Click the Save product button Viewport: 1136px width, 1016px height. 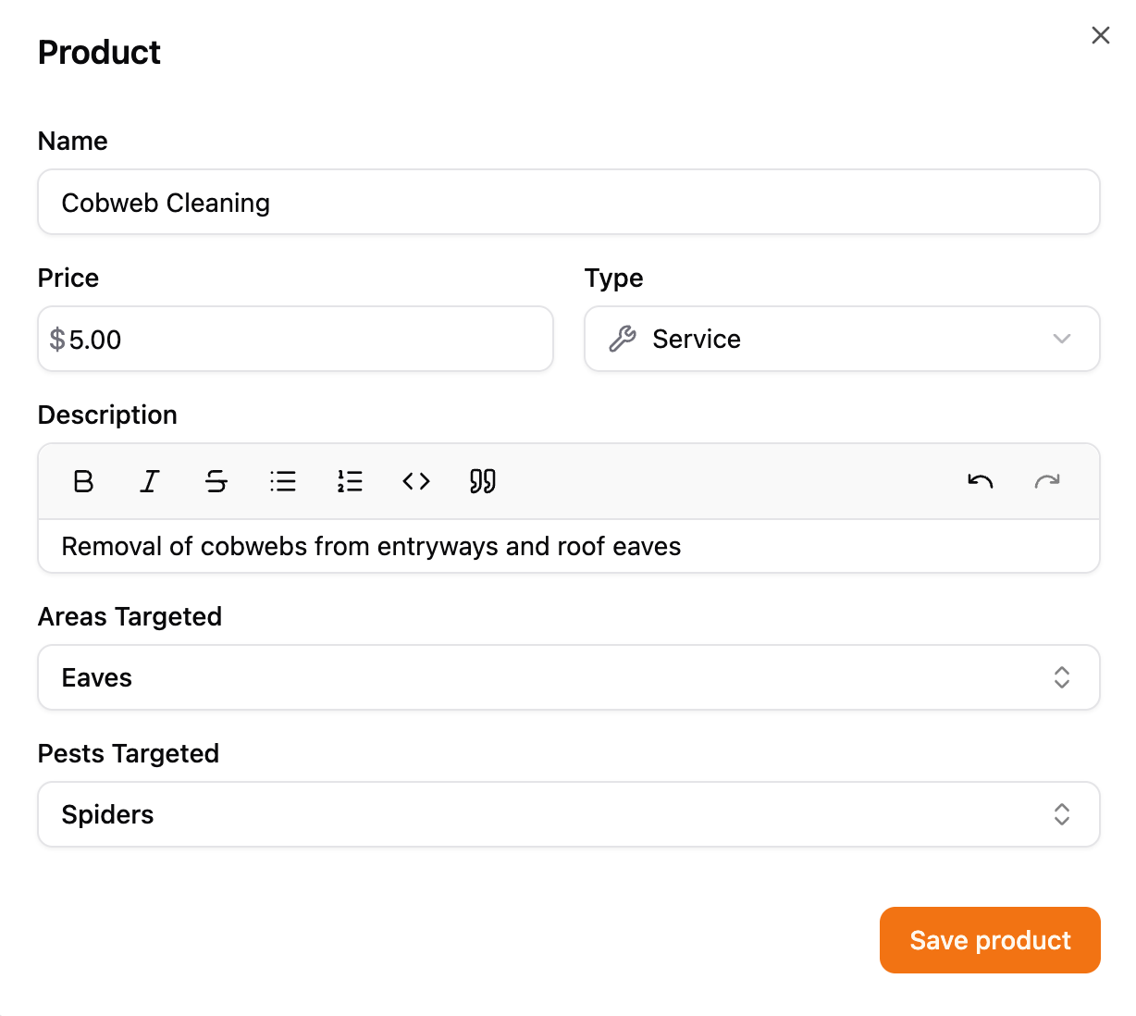[x=990, y=940]
